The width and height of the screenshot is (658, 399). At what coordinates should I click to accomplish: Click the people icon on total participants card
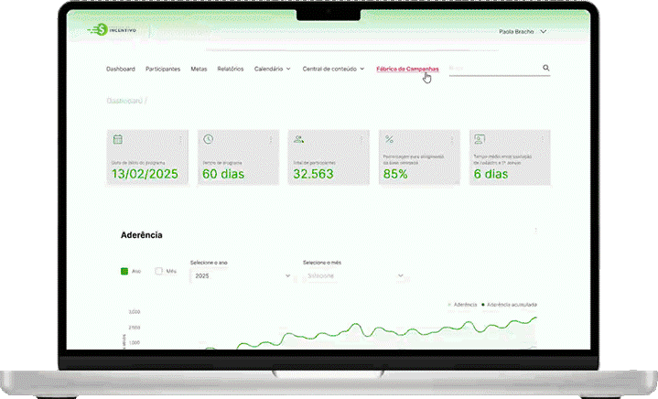click(x=298, y=139)
